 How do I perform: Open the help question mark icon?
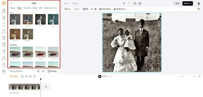pyautogui.click(x=140, y=3)
